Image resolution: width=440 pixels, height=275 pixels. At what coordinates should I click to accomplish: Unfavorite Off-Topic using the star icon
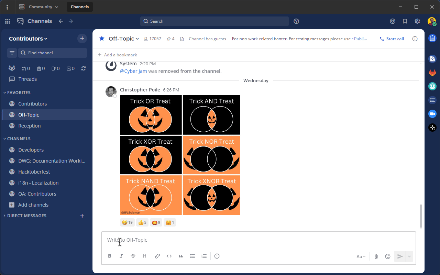tap(101, 38)
